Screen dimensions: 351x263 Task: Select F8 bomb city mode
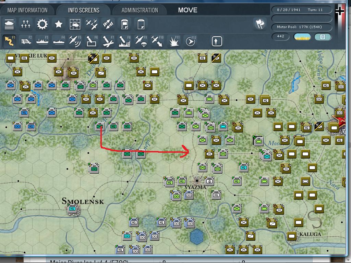pyautogui.click(x=124, y=41)
